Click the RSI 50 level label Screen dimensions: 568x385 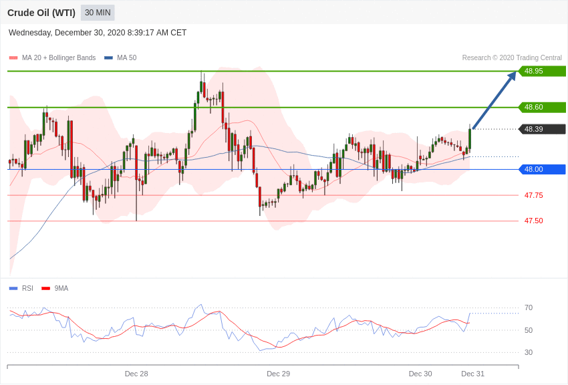coord(529,330)
